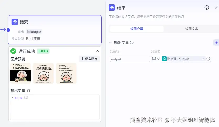Screen dimensions: 219x127
Task: Copy output variables with the copy icon
Action: click(x=29, y=91)
